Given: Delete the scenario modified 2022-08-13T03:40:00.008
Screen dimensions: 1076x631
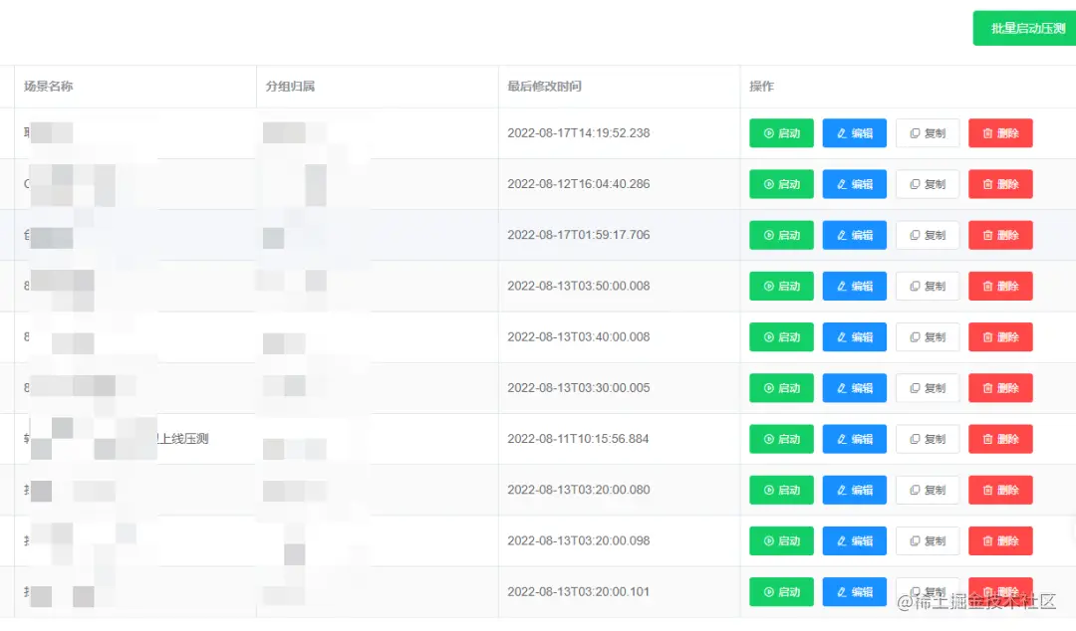Looking at the screenshot, I should point(1000,336).
